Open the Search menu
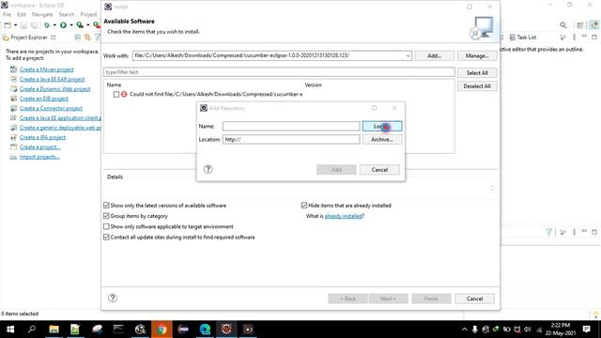 click(67, 14)
